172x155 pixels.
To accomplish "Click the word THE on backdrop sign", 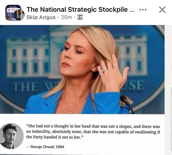I will (25, 87).
